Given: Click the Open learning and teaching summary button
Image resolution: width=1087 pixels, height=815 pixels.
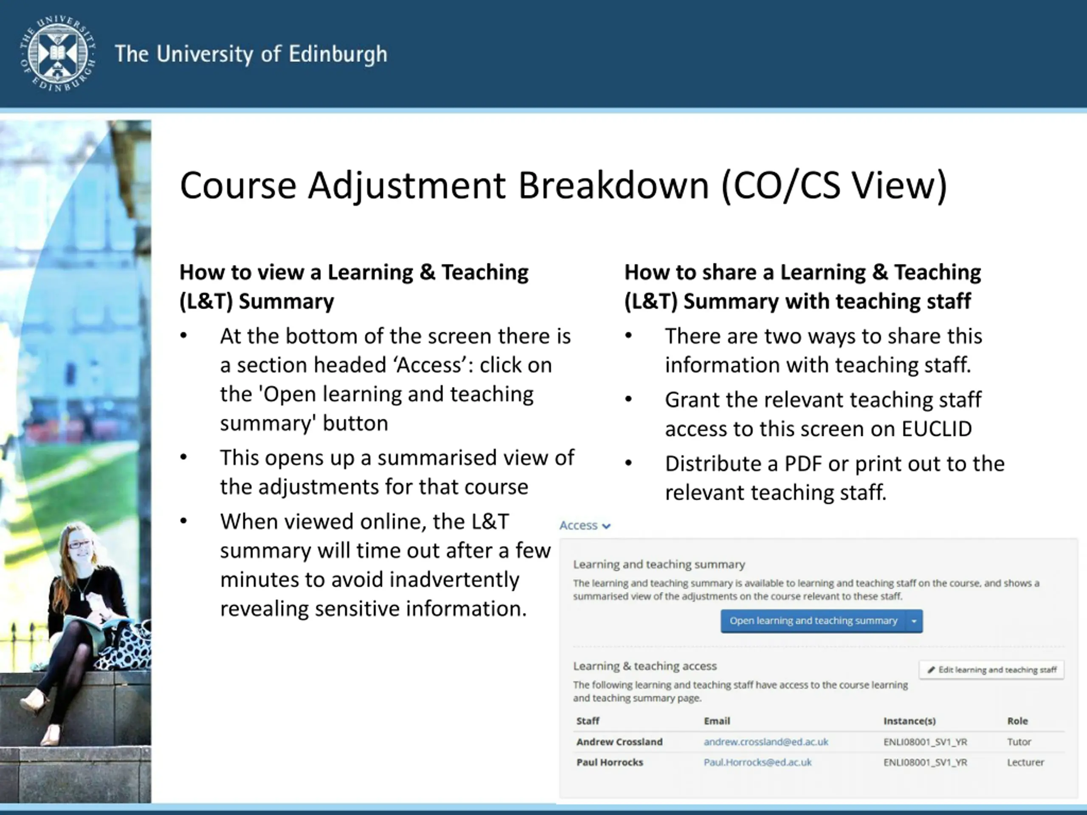Looking at the screenshot, I should (x=813, y=621).
